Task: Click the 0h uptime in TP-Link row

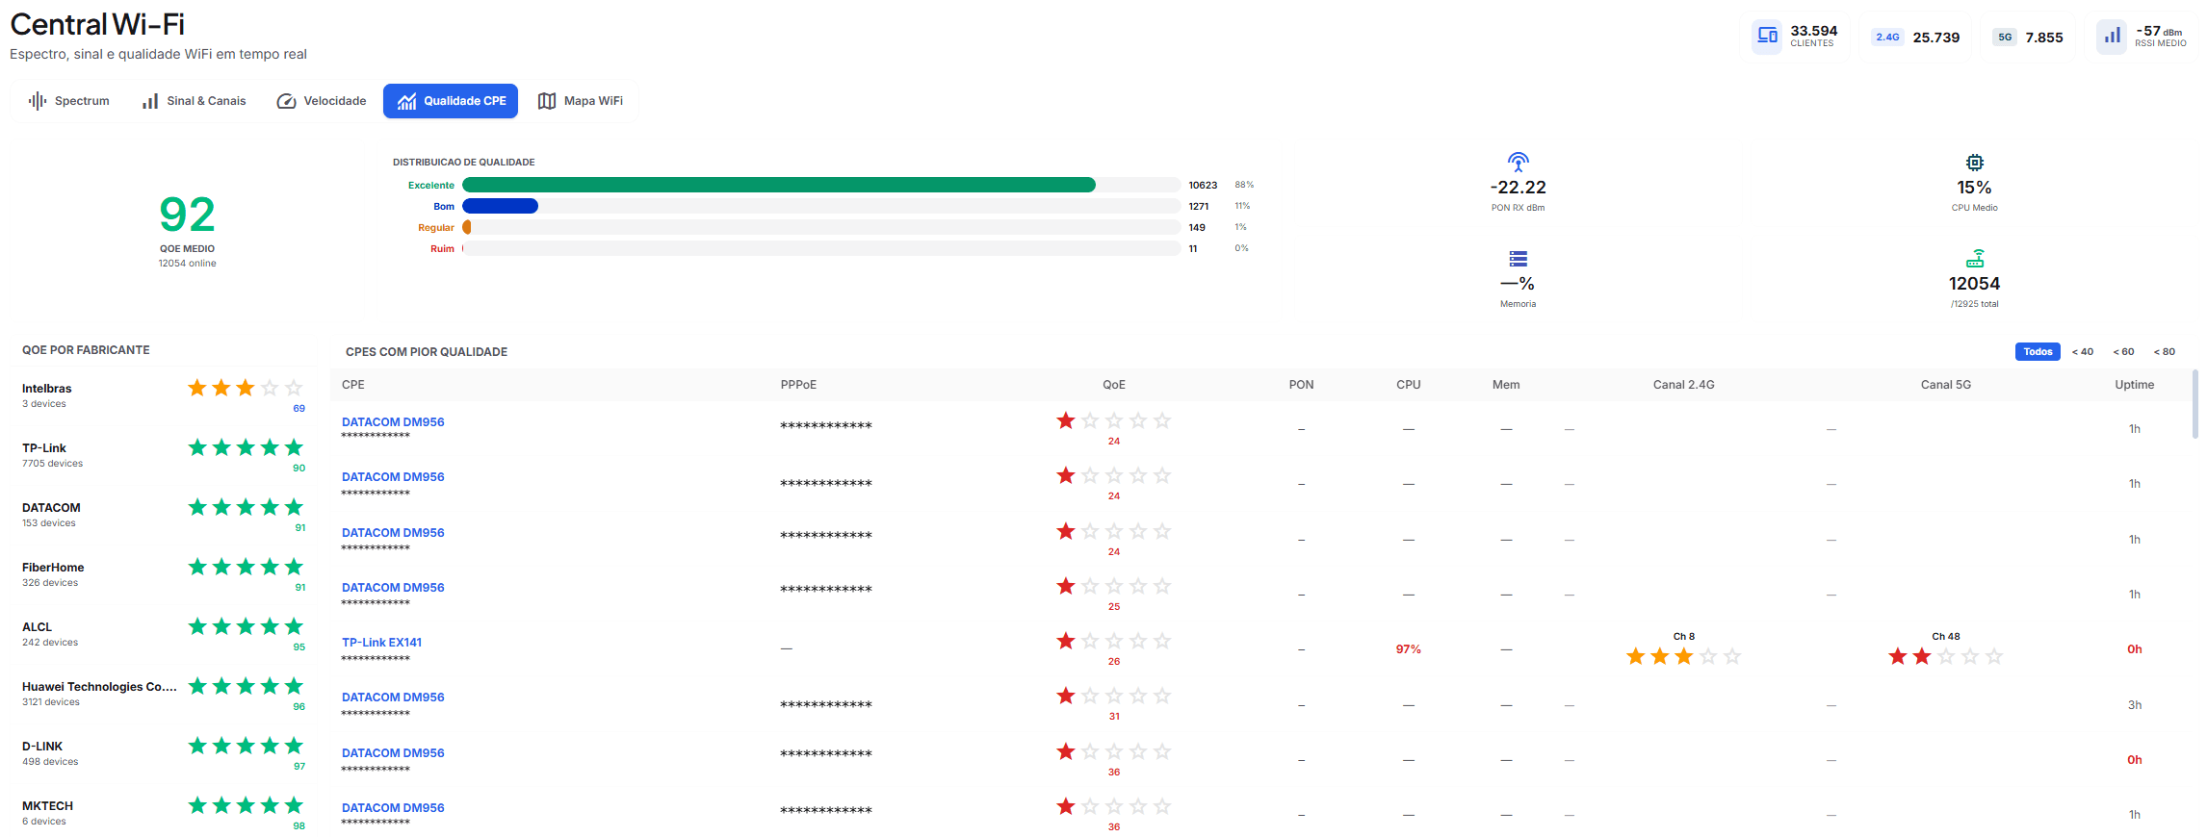Action: click(x=2135, y=649)
